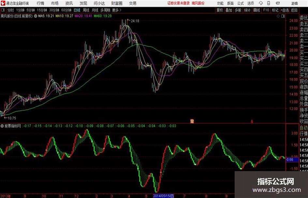Click the 画线 drawing tool button
The width and height of the screenshot is (308, 198).
tap(257, 10)
